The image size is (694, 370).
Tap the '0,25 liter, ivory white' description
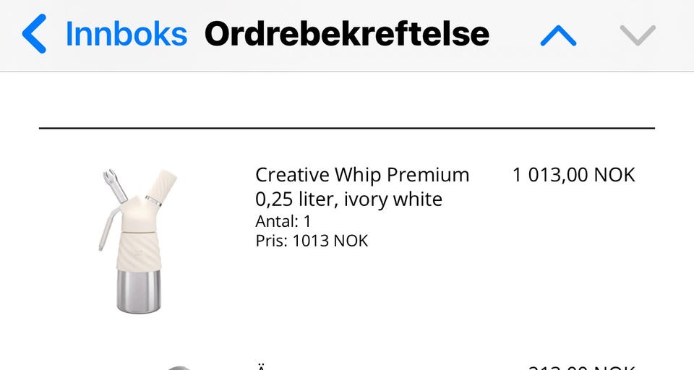(x=348, y=199)
